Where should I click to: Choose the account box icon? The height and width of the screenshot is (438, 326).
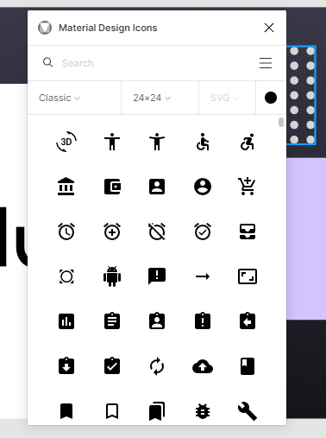157,187
